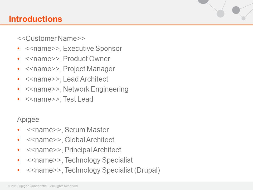Image resolution: width=253 pixels, height=190 pixels.
Task: Click the Apigee section heading
Action: 28,120
